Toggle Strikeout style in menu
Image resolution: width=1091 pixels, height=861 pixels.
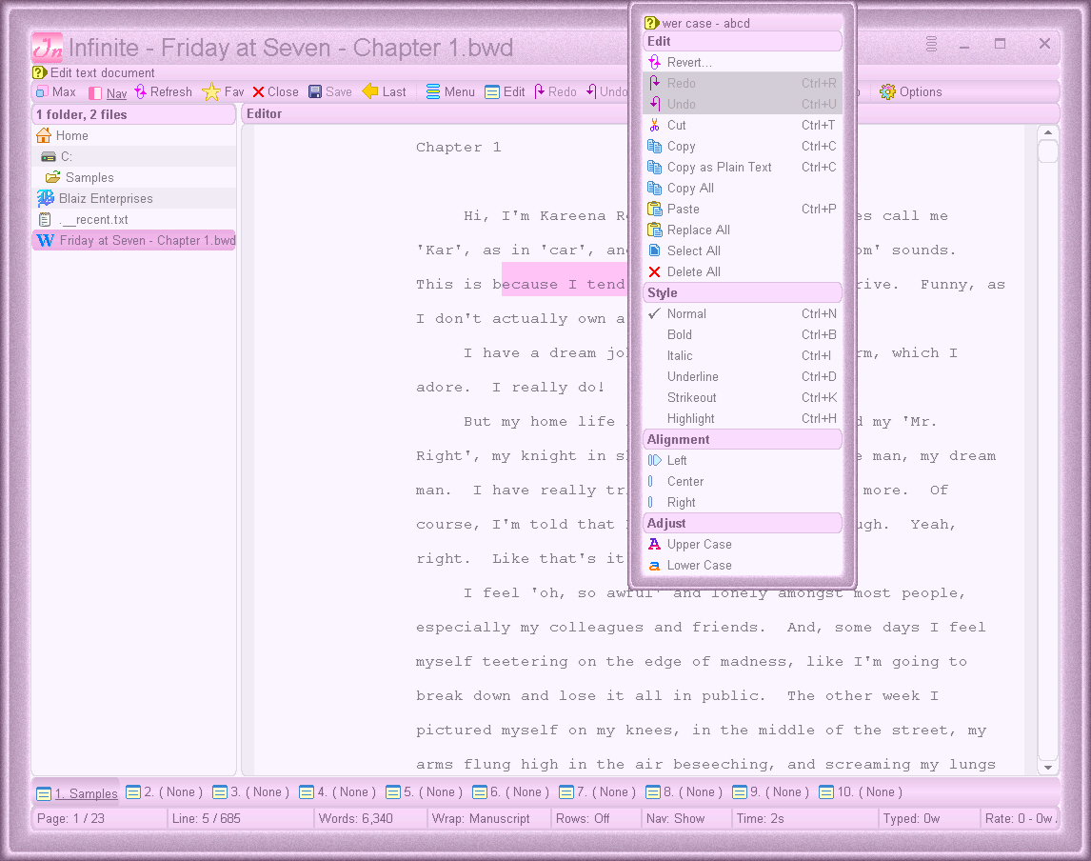pos(743,397)
